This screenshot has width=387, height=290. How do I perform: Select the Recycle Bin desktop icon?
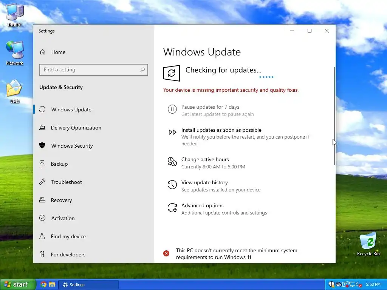point(368,244)
